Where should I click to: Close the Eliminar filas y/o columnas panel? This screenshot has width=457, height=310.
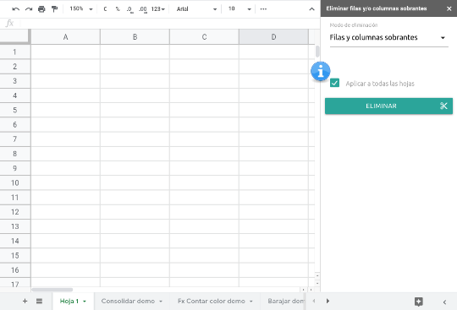pos(449,8)
